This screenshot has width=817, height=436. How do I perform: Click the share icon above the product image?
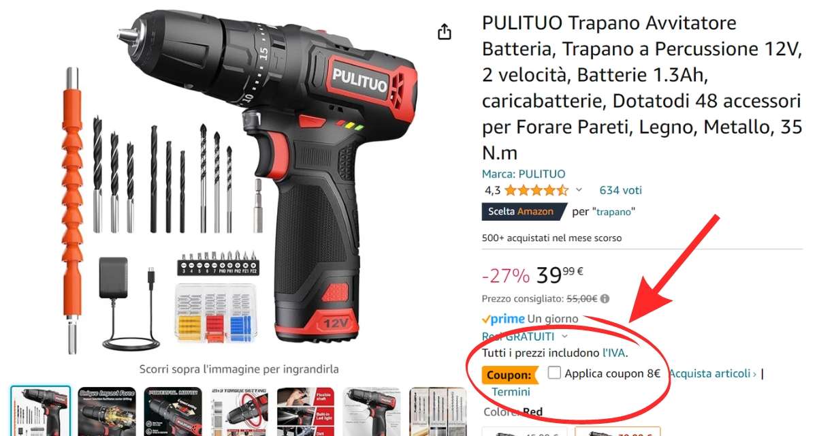(x=444, y=32)
